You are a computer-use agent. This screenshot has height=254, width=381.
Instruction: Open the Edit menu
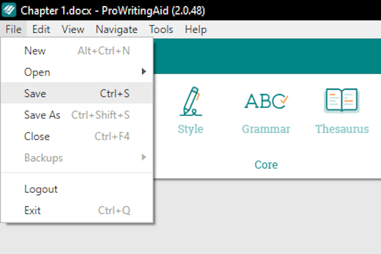click(x=41, y=29)
